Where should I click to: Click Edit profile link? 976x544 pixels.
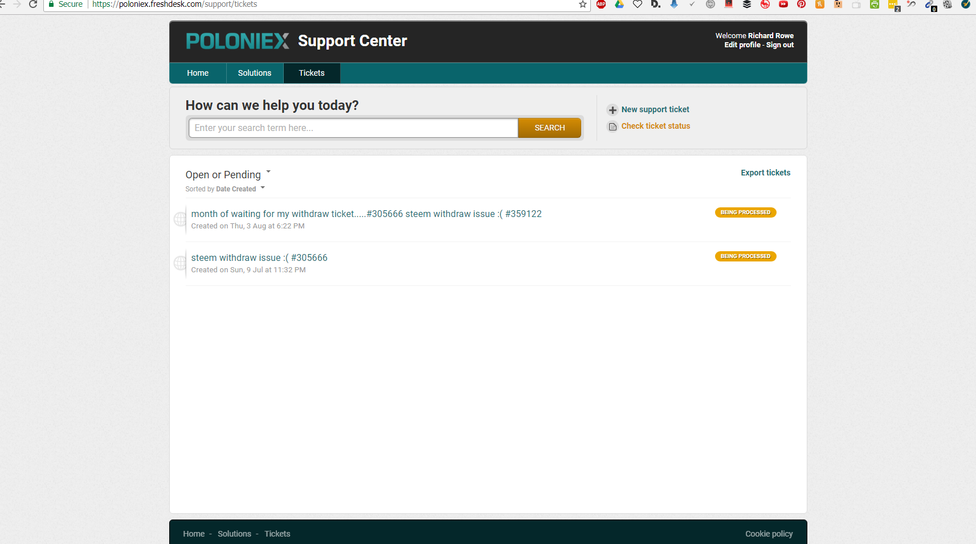tap(742, 45)
